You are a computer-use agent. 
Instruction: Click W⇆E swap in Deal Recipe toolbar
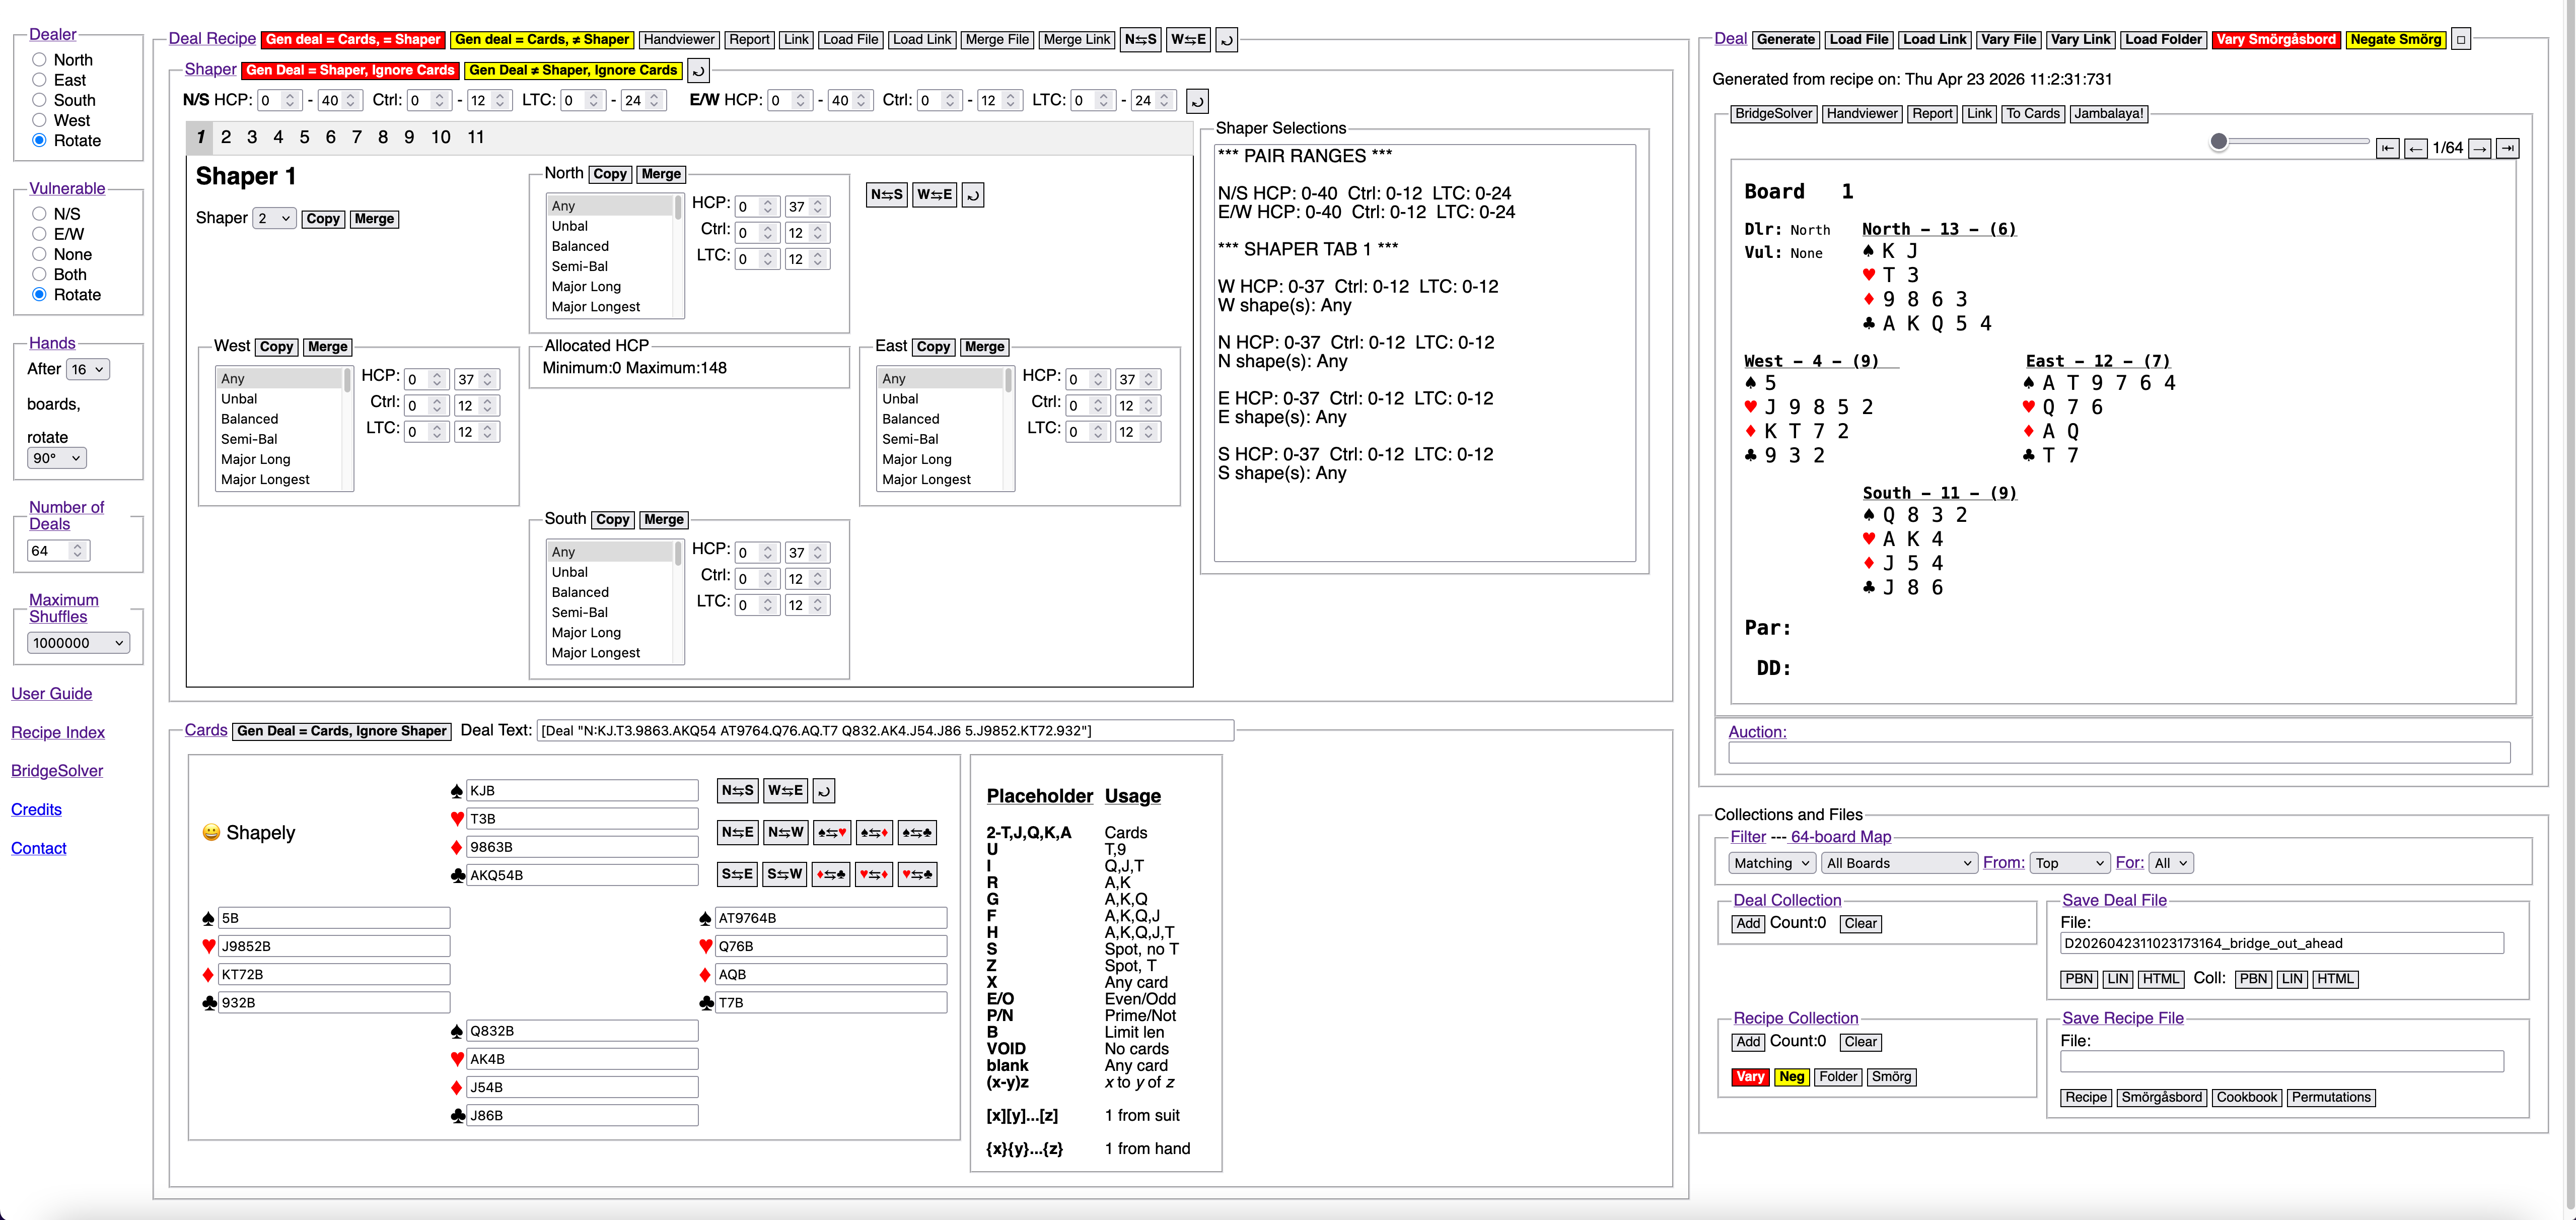pos(1188,40)
